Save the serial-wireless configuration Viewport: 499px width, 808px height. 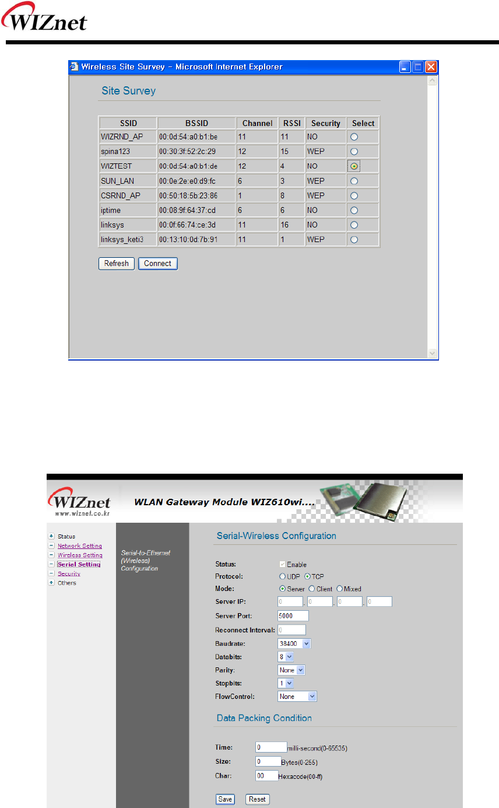225,799
